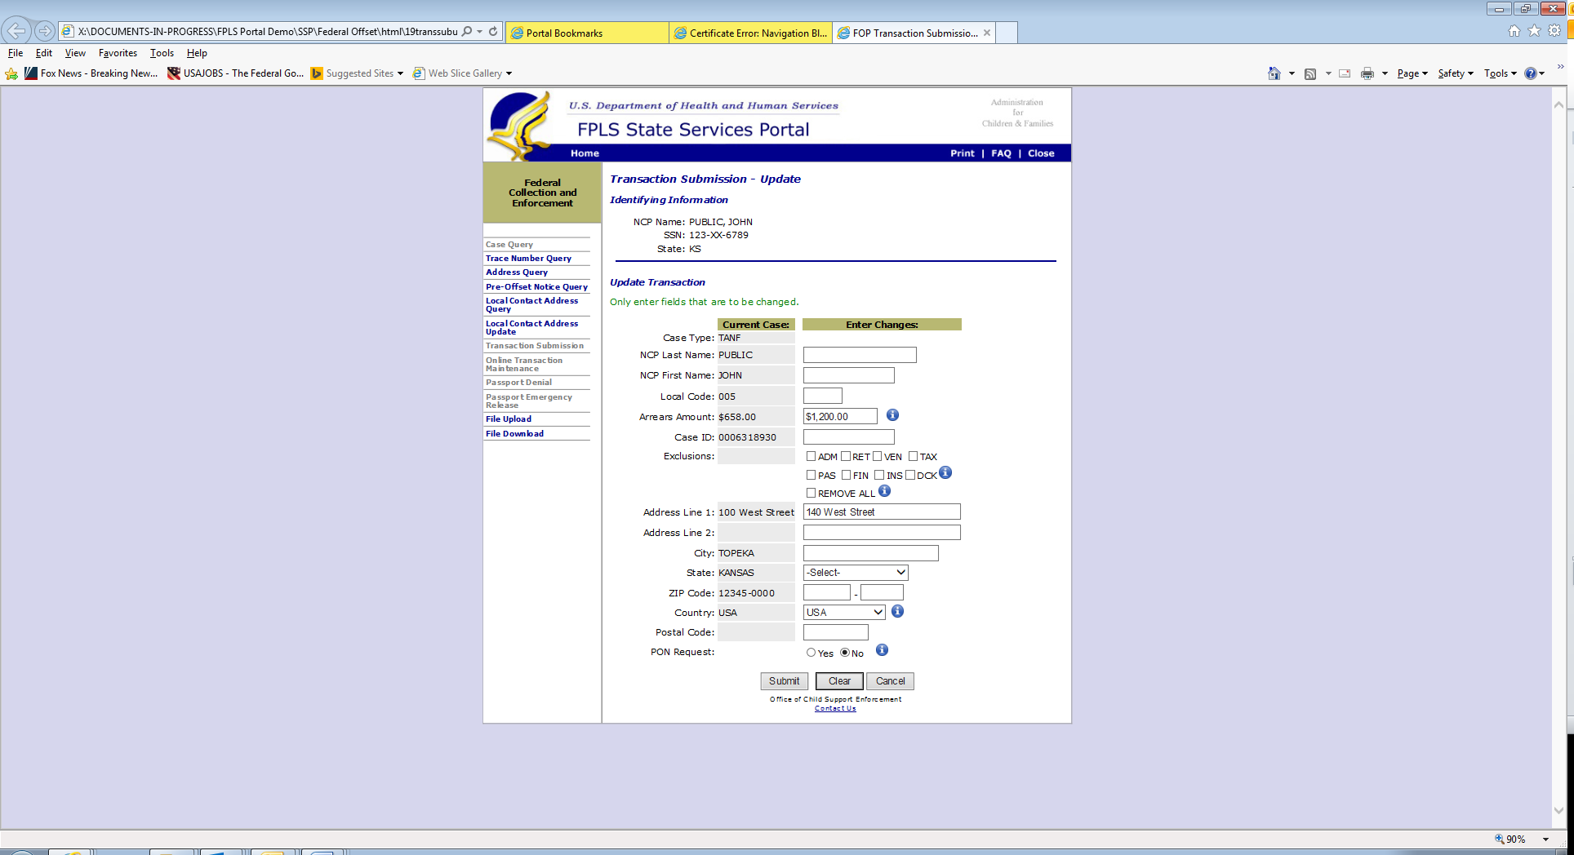The image size is (1574, 855).
Task: Click the Add to Favorites bar star icon
Action: [11, 73]
